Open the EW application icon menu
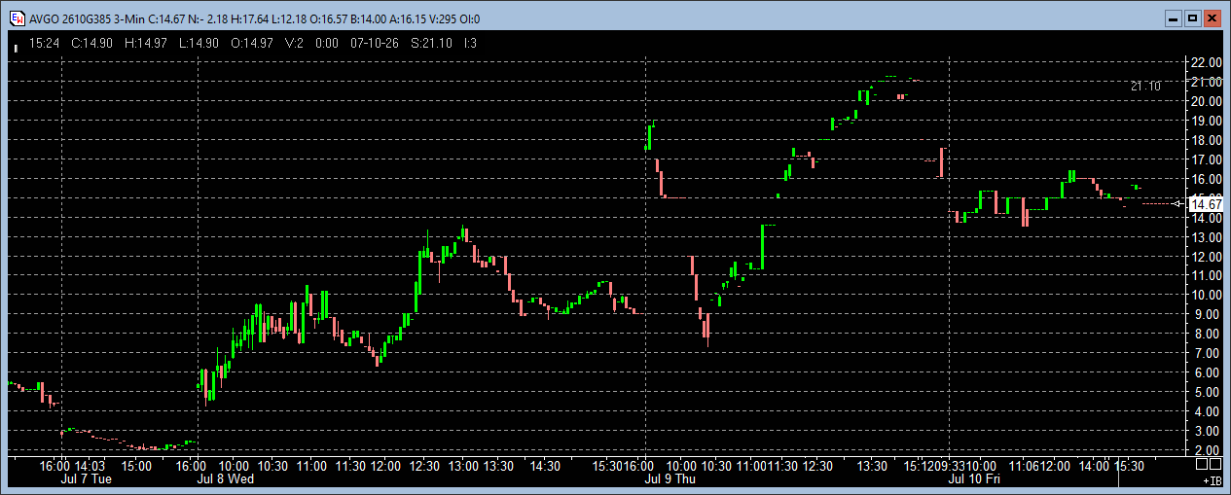Image resolution: width=1231 pixels, height=495 pixels. pyautogui.click(x=17, y=18)
